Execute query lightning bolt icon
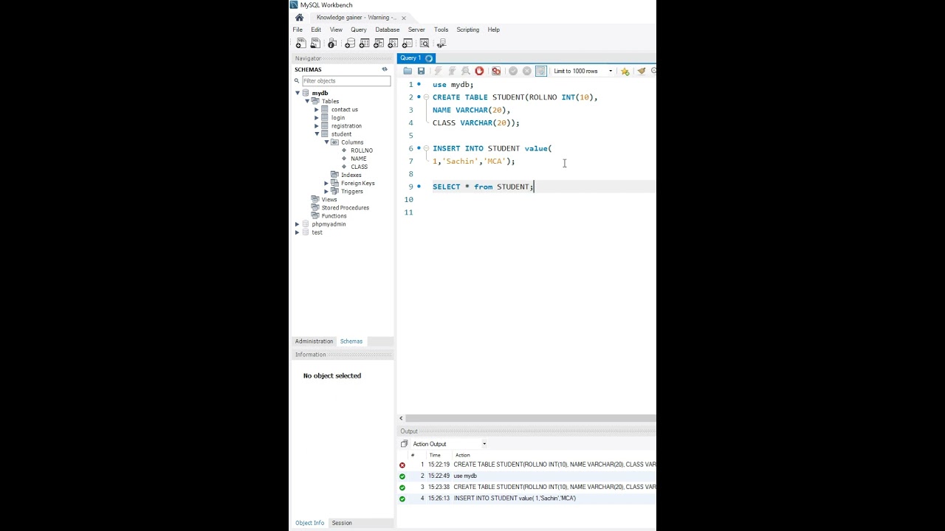945x531 pixels. (x=438, y=71)
